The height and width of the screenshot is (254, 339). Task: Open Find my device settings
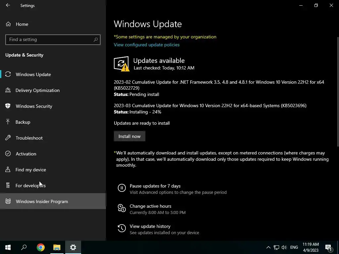[53, 170]
